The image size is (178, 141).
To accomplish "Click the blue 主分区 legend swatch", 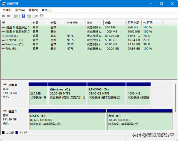I will (17, 133).
